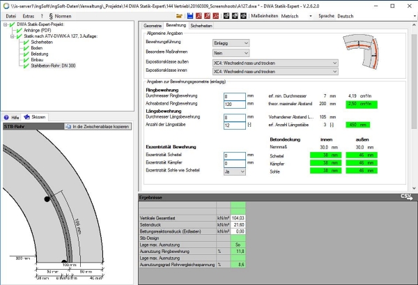This screenshot has width=418, height=285.
Task: Click the Hilfe question mark icon
Action: (6, 117)
